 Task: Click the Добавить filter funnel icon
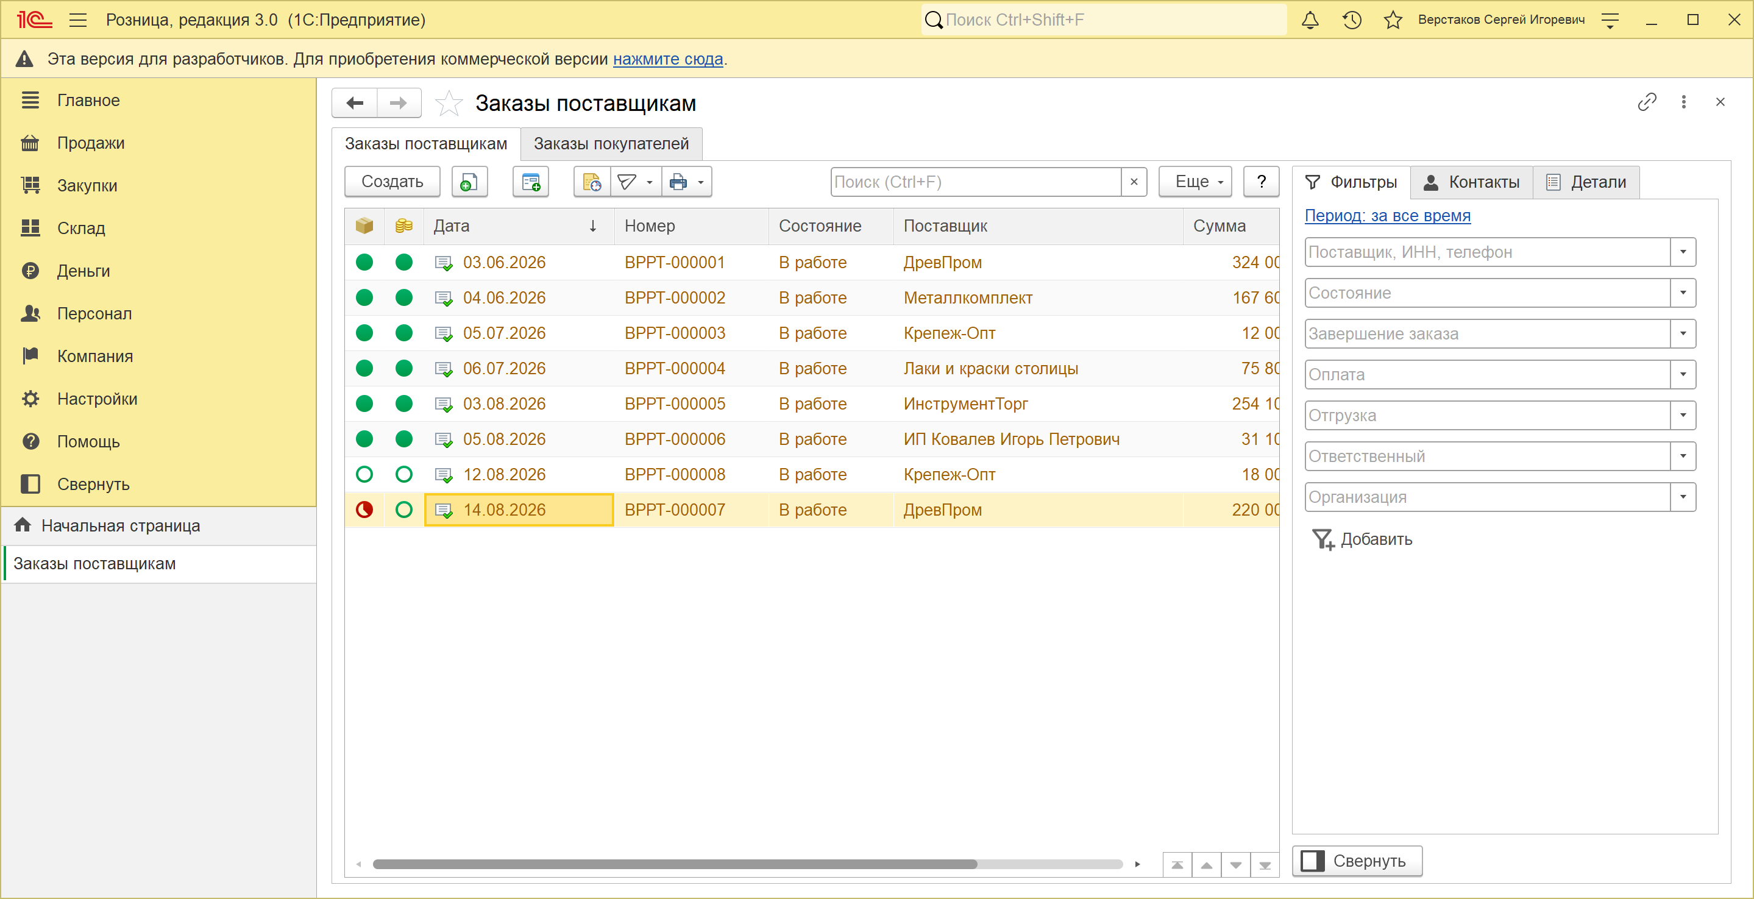tap(1323, 539)
